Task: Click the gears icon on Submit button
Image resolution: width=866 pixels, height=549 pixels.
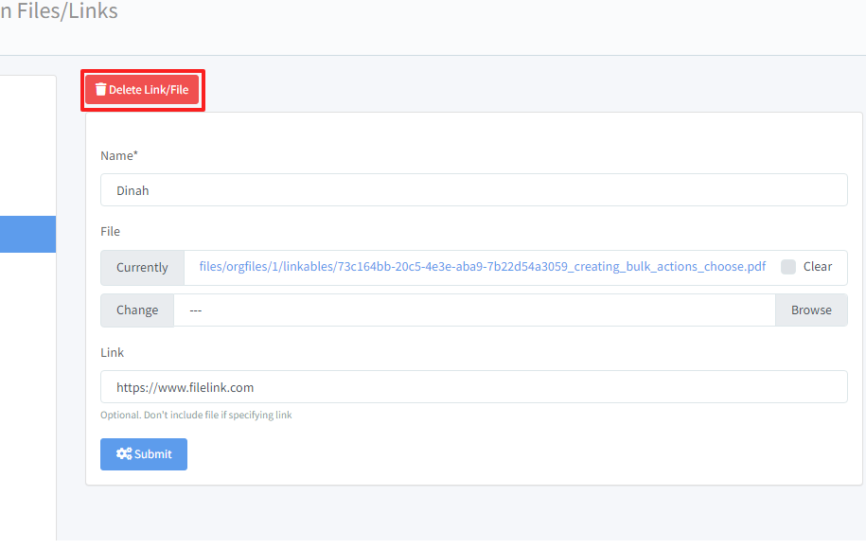Action: [124, 454]
